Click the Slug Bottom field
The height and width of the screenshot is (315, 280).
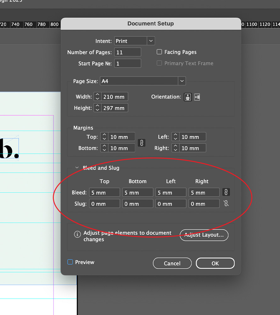(138, 203)
